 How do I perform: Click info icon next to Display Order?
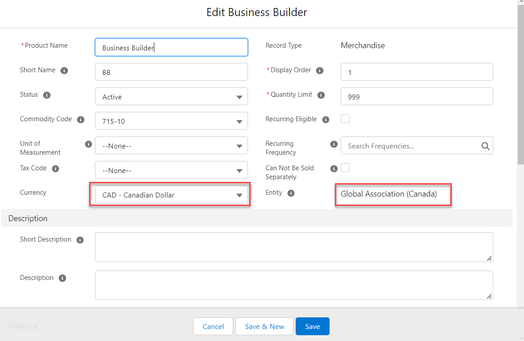pyautogui.click(x=320, y=70)
